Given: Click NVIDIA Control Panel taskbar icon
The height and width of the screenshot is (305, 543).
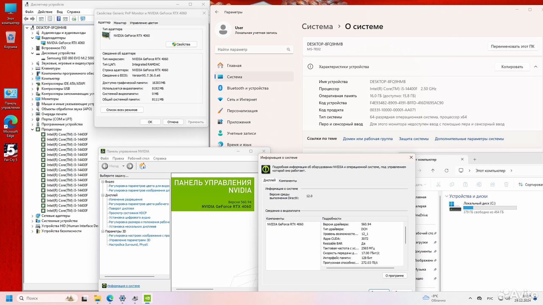Looking at the screenshot, I should pos(147,298).
